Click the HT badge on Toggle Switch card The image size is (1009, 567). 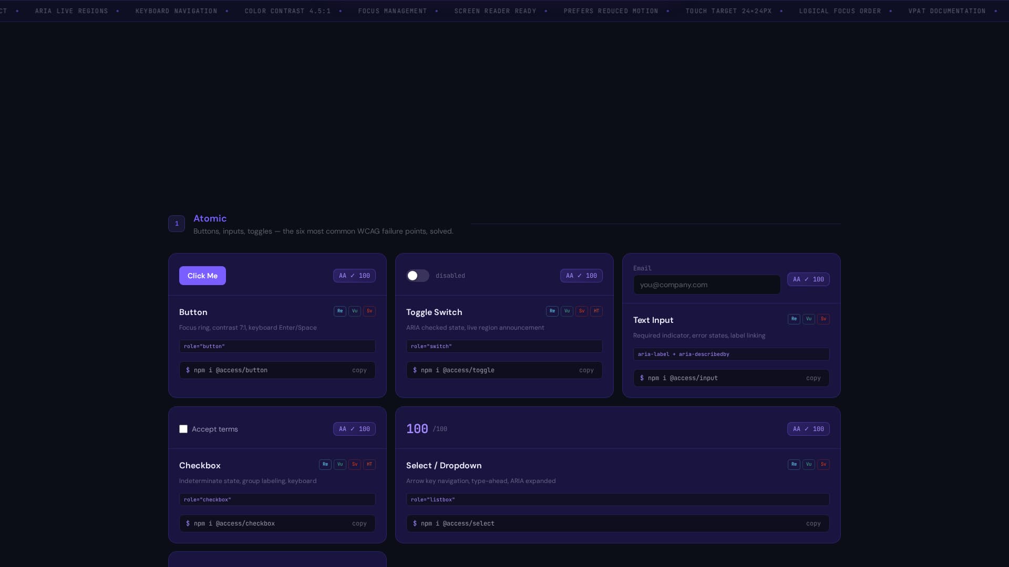[596, 311]
